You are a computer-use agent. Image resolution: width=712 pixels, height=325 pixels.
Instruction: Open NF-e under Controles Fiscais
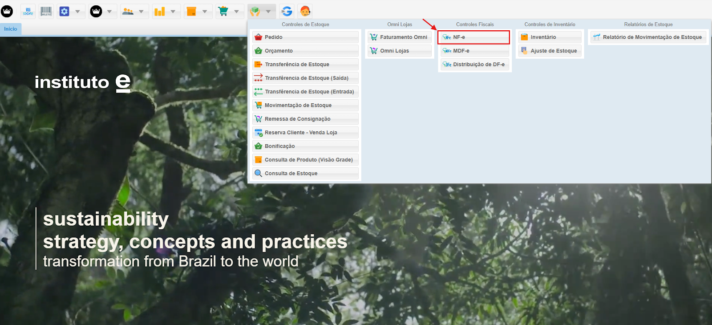coord(473,37)
